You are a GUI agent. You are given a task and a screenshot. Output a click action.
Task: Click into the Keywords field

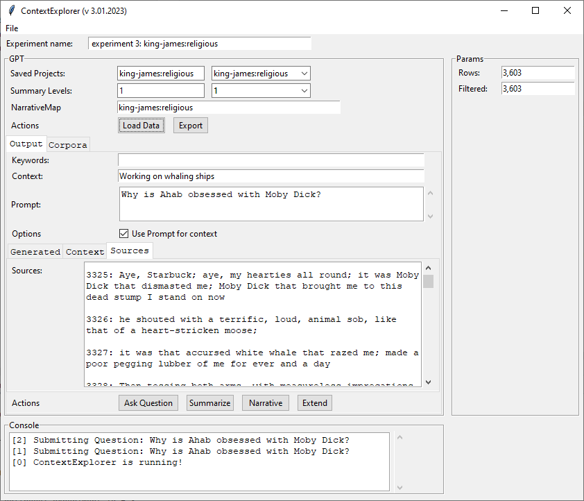[270, 160]
